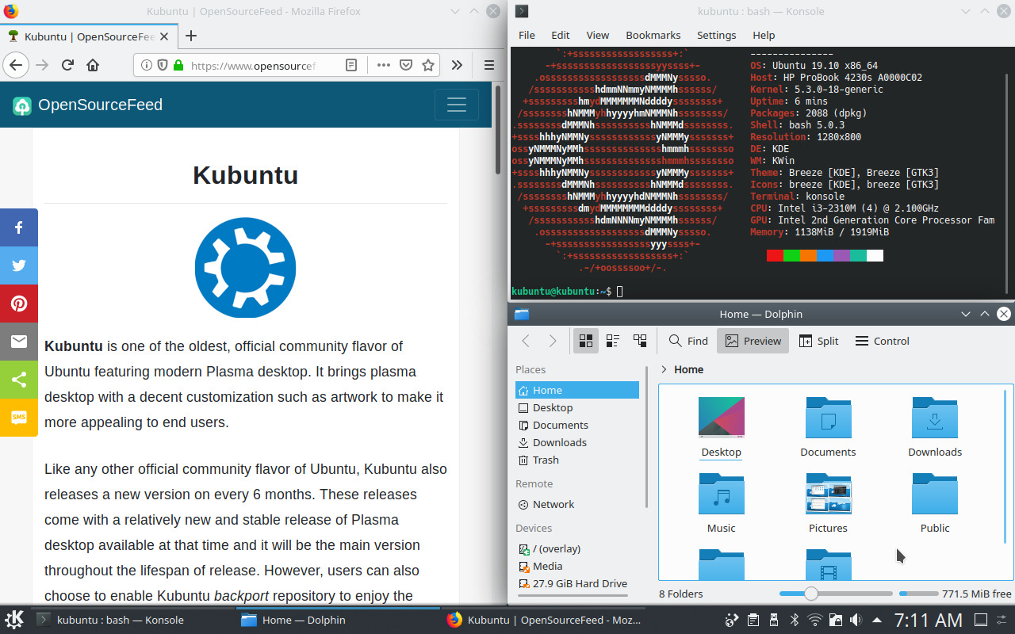Switch Dolphin to details view mode
Image resolution: width=1015 pixels, height=634 pixels.
point(640,341)
